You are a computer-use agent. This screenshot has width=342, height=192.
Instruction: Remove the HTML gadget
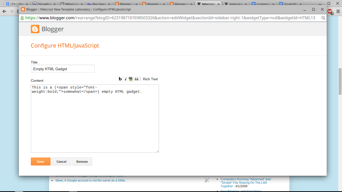[82, 161]
